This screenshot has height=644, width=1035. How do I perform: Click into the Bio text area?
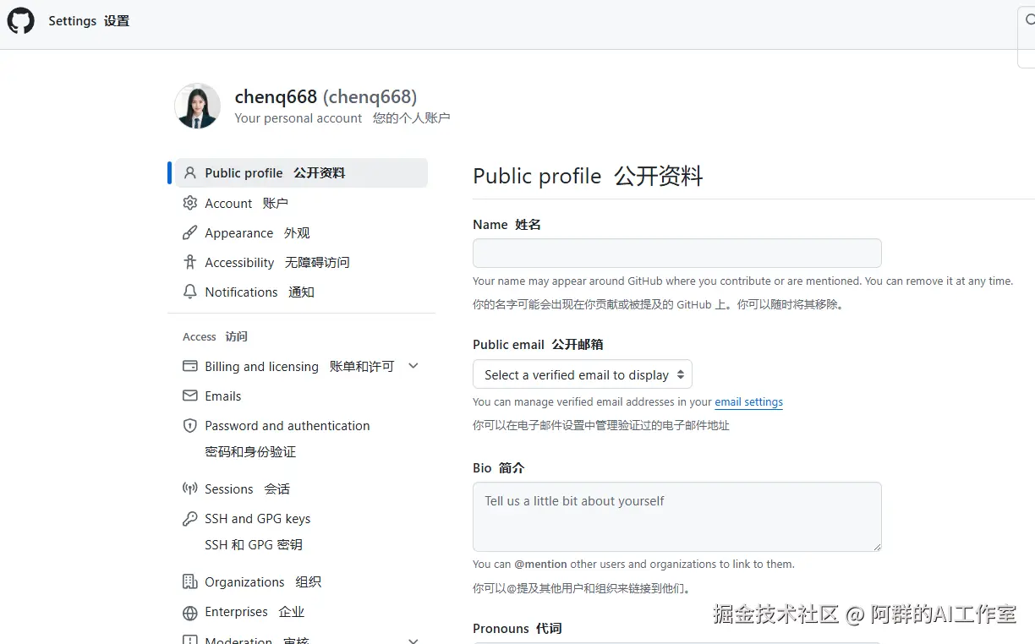(676, 516)
